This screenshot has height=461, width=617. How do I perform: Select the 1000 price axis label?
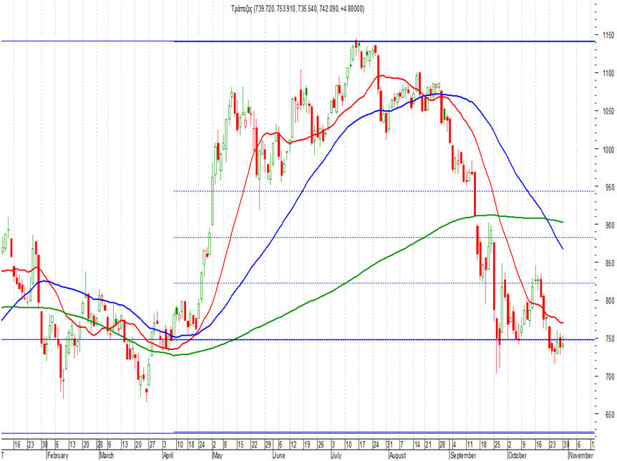coord(608,150)
